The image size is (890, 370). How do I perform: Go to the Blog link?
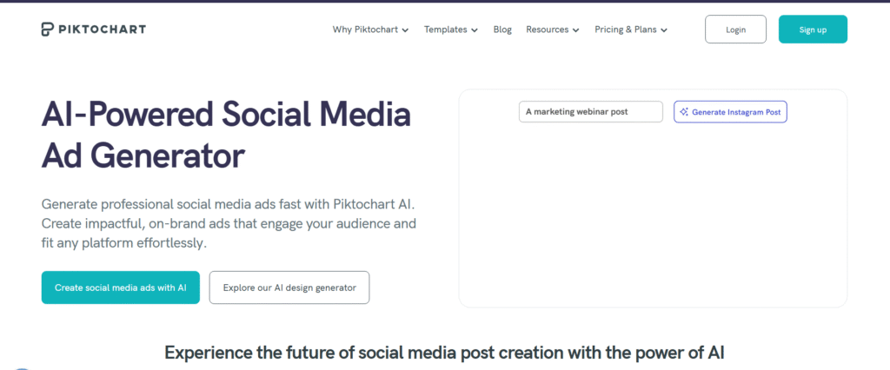pyautogui.click(x=502, y=30)
